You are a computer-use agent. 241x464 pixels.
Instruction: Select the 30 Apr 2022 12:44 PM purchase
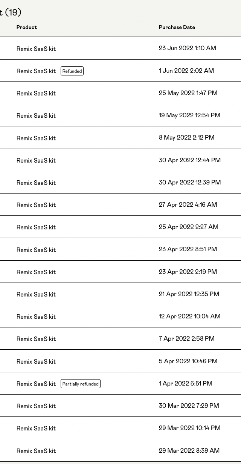(120, 160)
